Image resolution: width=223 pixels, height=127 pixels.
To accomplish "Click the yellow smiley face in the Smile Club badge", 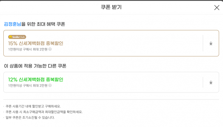I will click(10, 37).
